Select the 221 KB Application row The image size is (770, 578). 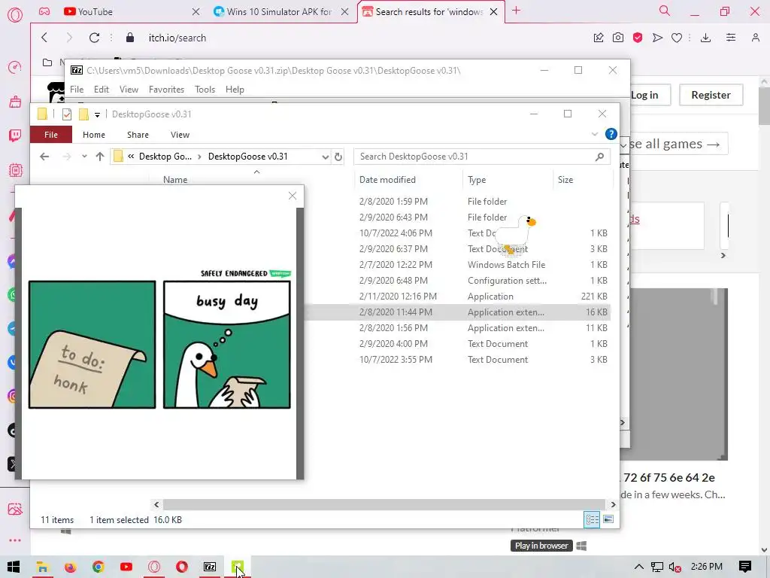point(458,297)
